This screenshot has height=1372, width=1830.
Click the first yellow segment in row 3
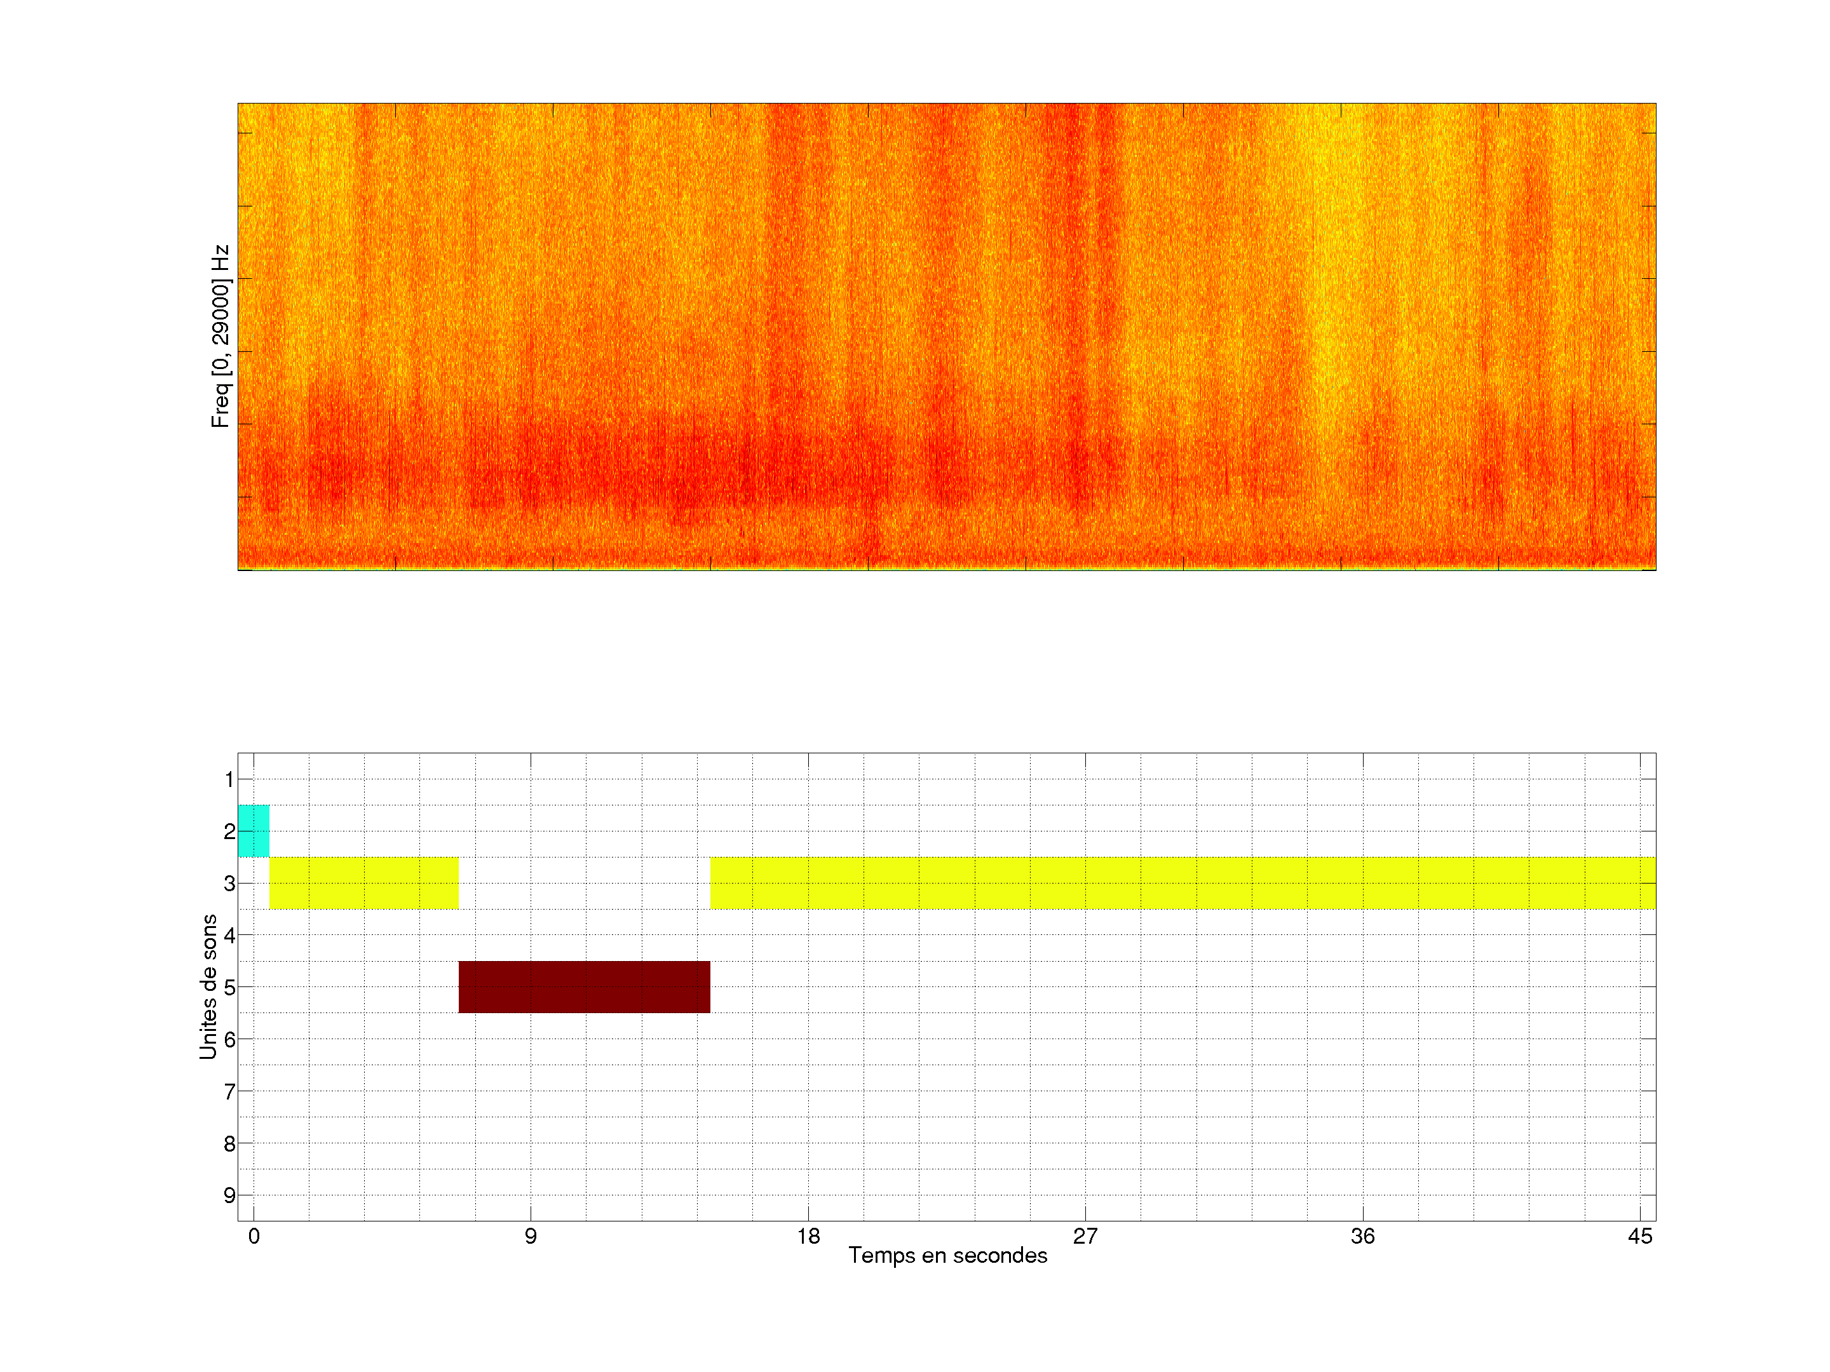(x=364, y=882)
